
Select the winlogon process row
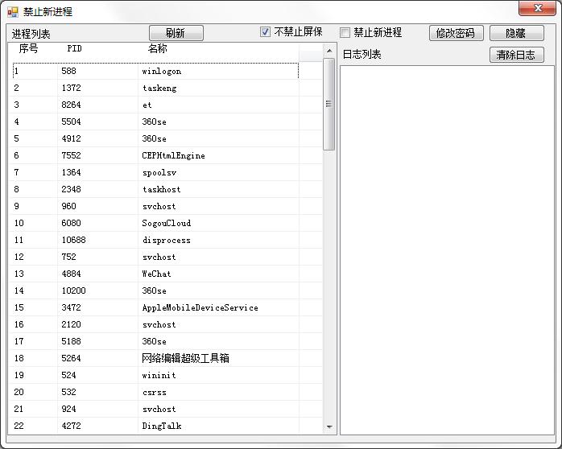click(x=161, y=71)
